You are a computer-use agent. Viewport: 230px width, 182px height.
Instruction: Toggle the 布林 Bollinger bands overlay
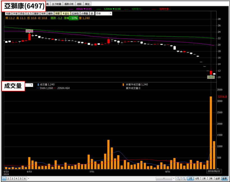tap(43, 13)
